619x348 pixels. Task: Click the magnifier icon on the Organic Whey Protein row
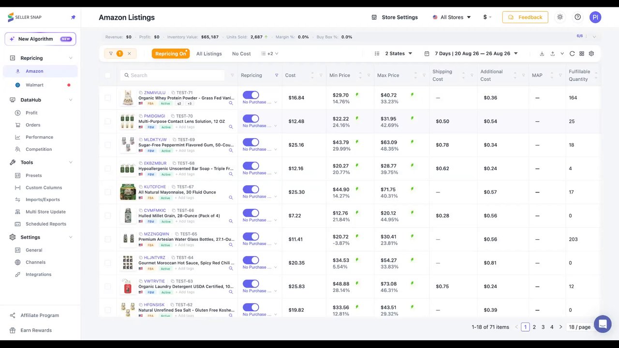[x=231, y=103]
